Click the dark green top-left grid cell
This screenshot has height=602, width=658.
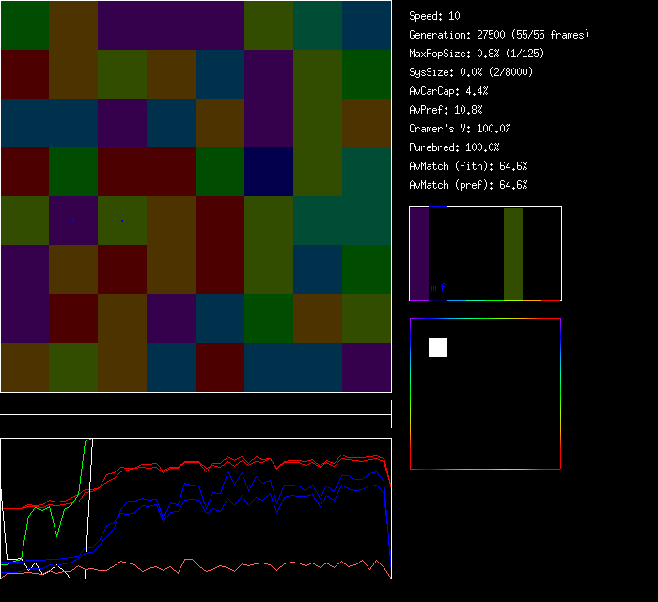point(24,25)
